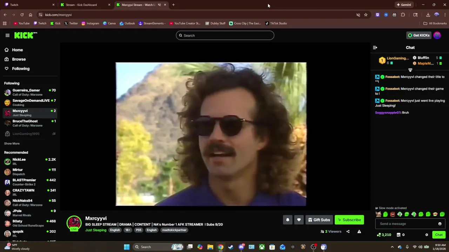This screenshot has height=252, width=449.
Task: Insert the cat emote into chat
Action: (378, 214)
